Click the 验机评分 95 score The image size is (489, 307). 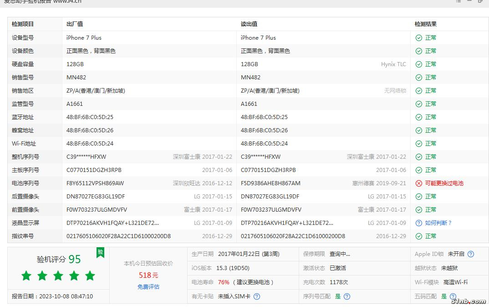click(59, 259)
